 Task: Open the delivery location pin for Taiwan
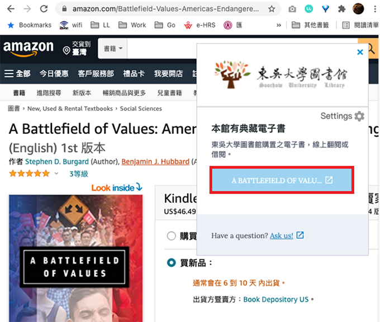coord(66,50)
